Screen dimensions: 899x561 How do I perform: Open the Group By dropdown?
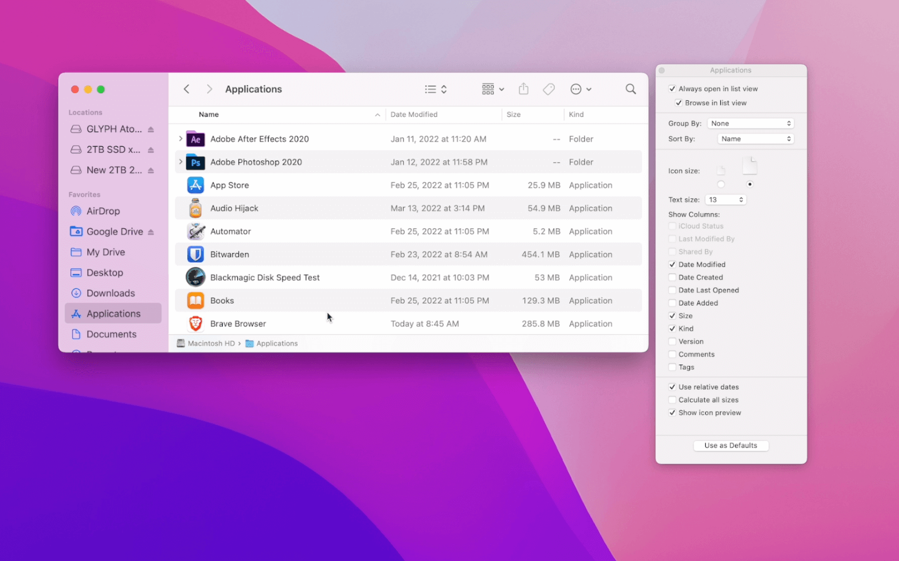[750, 123]
